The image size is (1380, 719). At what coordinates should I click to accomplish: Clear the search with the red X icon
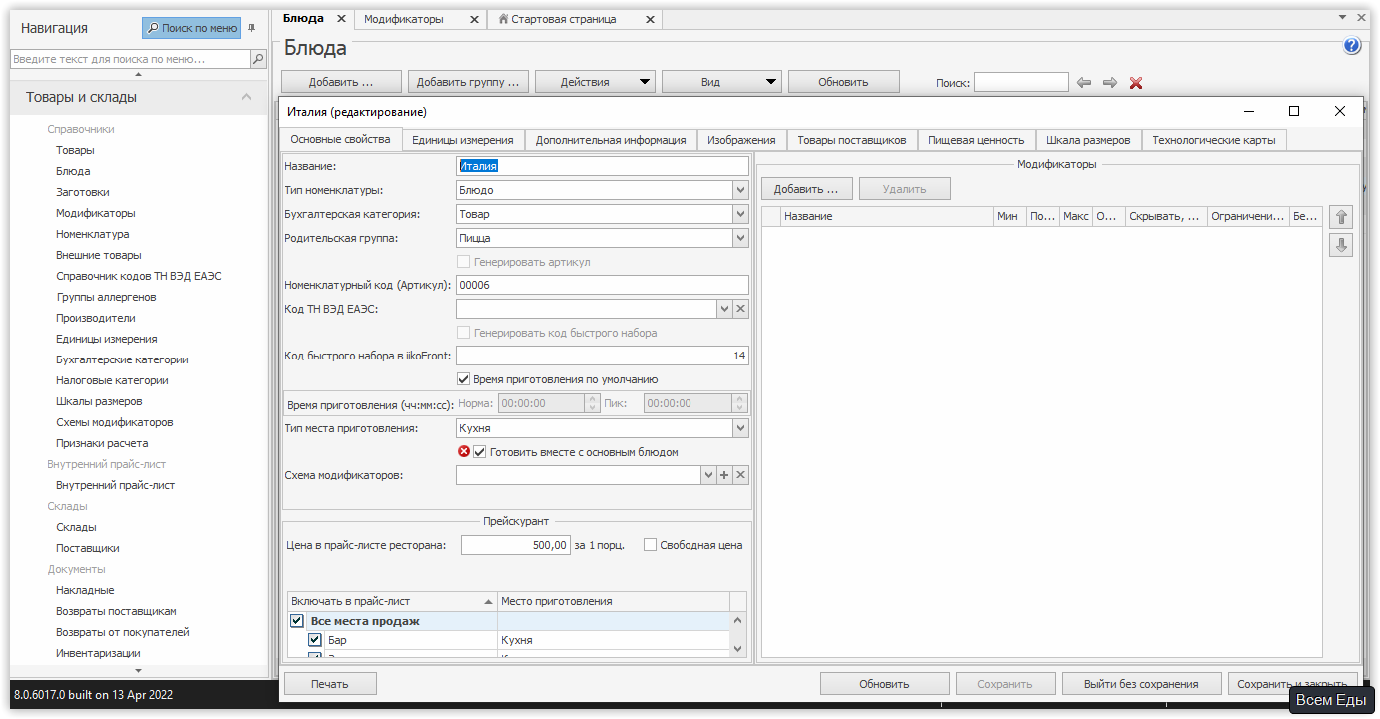1136,83
